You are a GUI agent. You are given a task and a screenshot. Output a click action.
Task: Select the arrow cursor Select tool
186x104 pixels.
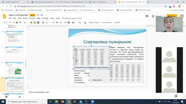[x=31, y=23]
